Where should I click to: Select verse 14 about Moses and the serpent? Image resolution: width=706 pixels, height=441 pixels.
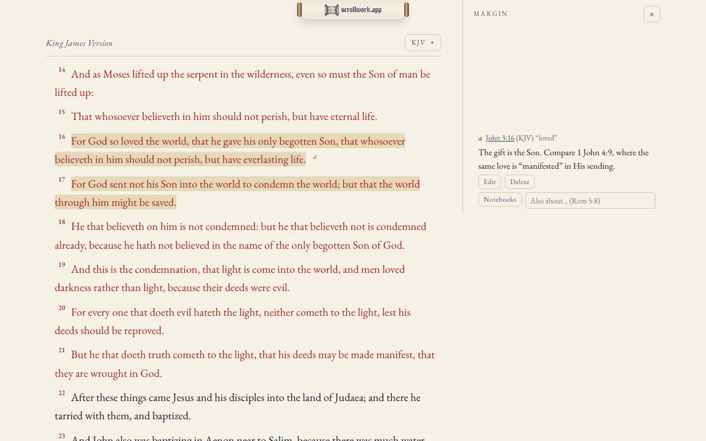pos(242,83)
